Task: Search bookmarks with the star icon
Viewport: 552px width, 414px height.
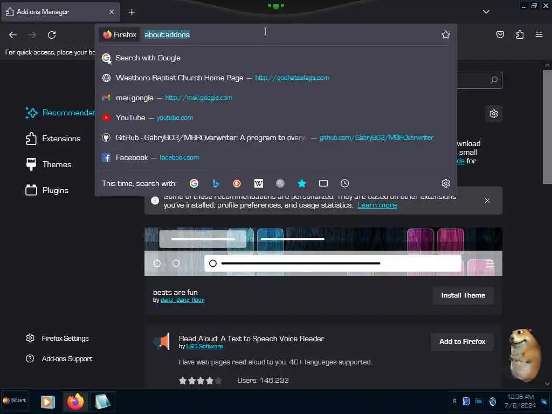Action: (302, 183)
